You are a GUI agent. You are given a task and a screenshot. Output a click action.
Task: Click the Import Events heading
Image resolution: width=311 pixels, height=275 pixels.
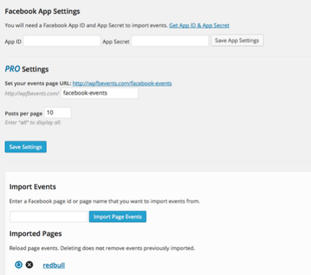click(x=33, y=187)
